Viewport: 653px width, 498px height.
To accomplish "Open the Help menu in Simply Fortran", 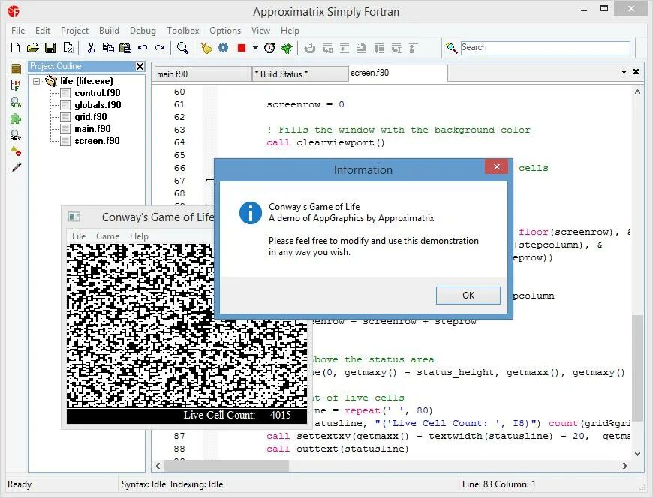I will point(290,30).
